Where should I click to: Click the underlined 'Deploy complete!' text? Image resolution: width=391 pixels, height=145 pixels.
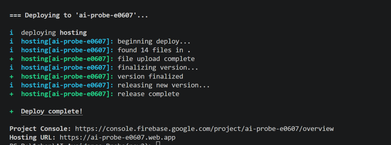(x=52, y=112)
